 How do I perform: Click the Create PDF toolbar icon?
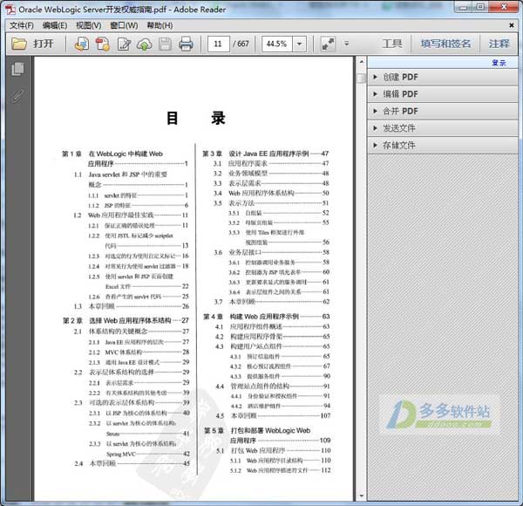pyautogui.click(x=103, y=44)
